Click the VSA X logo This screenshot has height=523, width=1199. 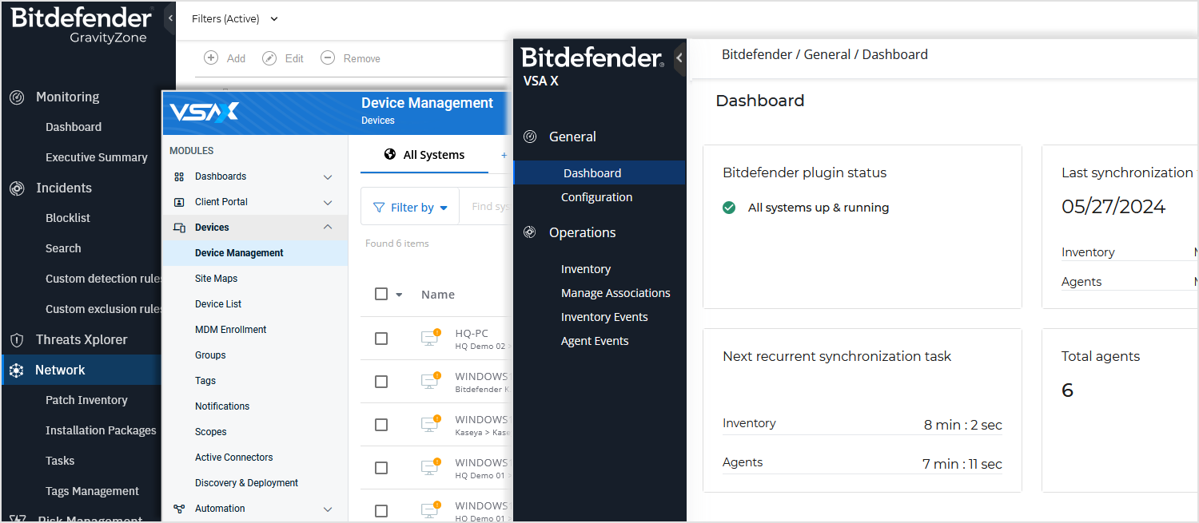coord(205,112)
